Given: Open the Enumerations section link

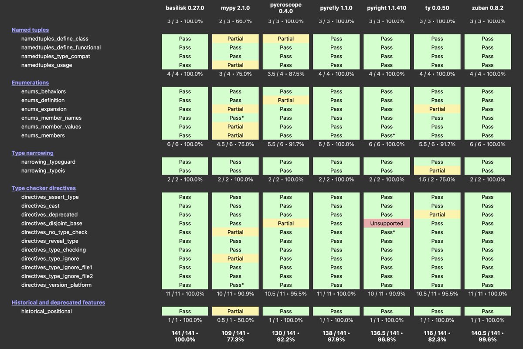Looking at the screenshot, I should click(x=30, y=83).
